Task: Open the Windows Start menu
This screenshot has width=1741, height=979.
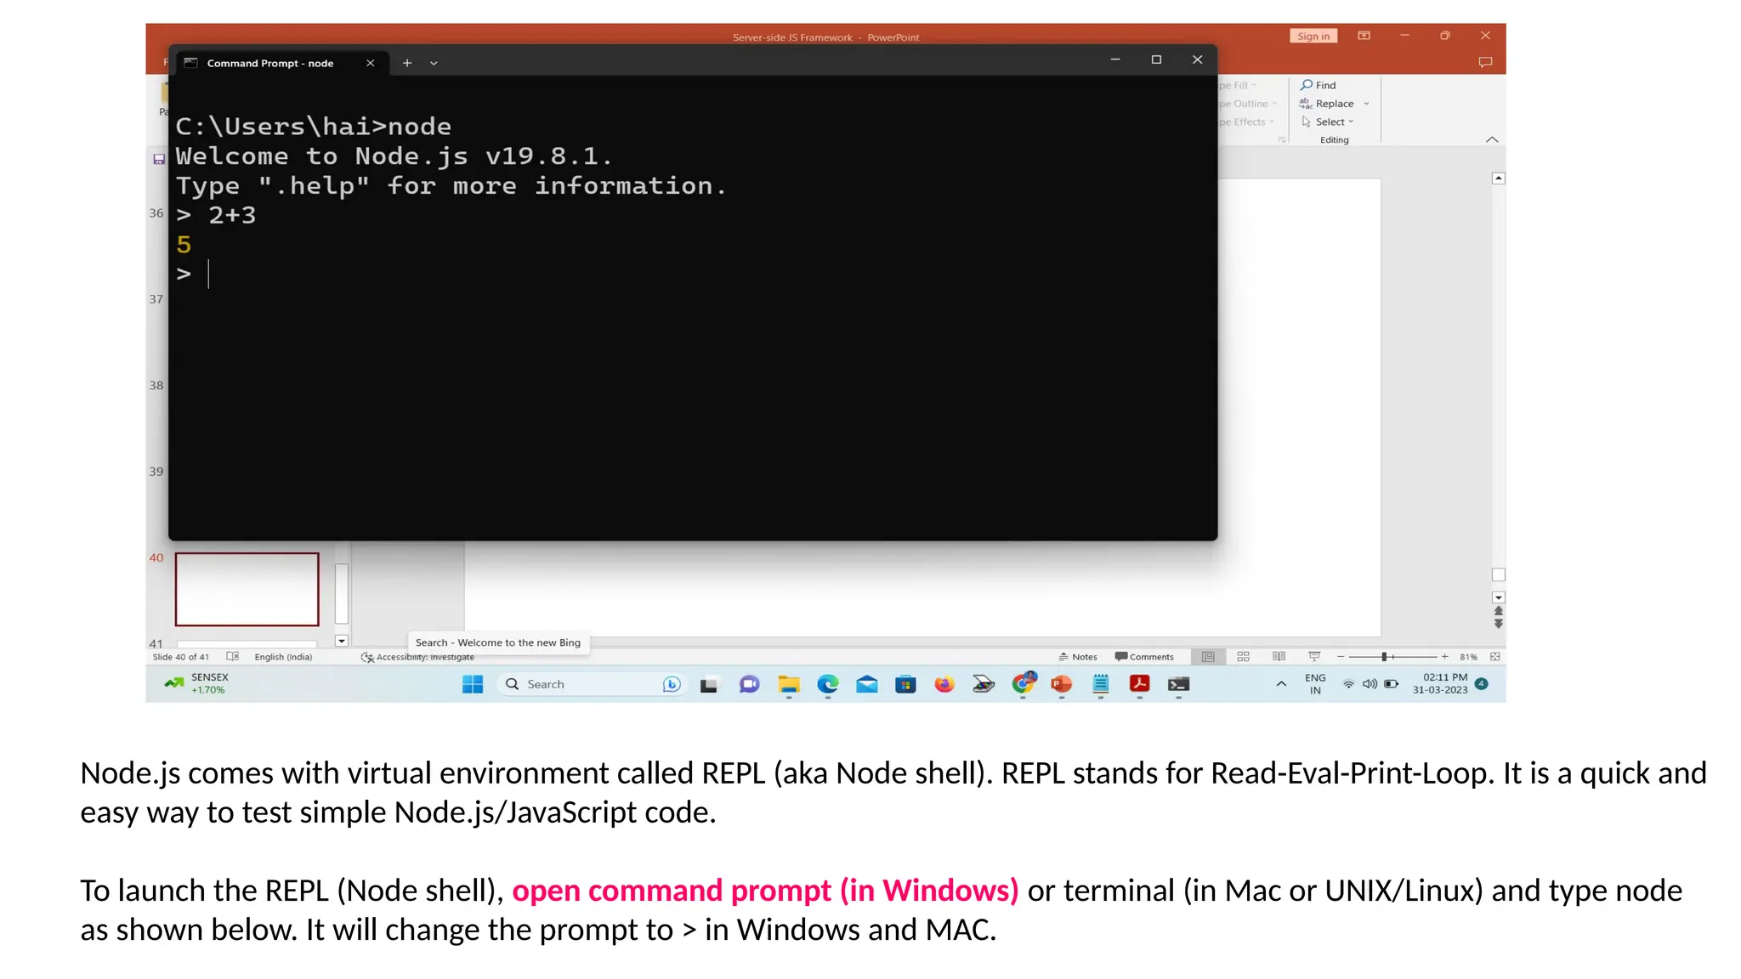Action: coord(473,684)
